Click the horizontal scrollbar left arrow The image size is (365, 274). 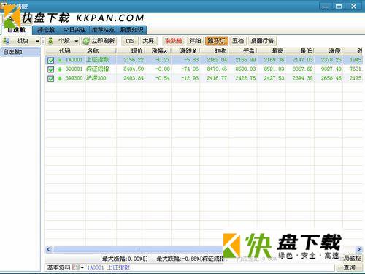(49, 249)
